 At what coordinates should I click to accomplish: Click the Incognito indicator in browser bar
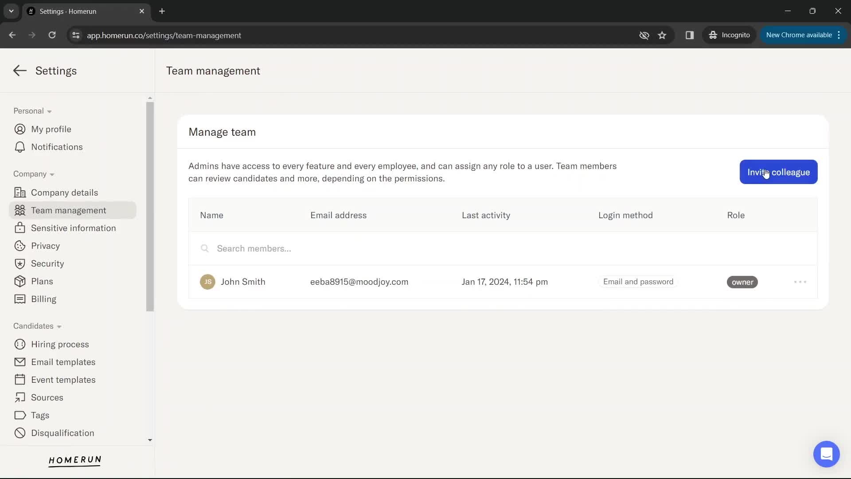(x=730, y=35)
